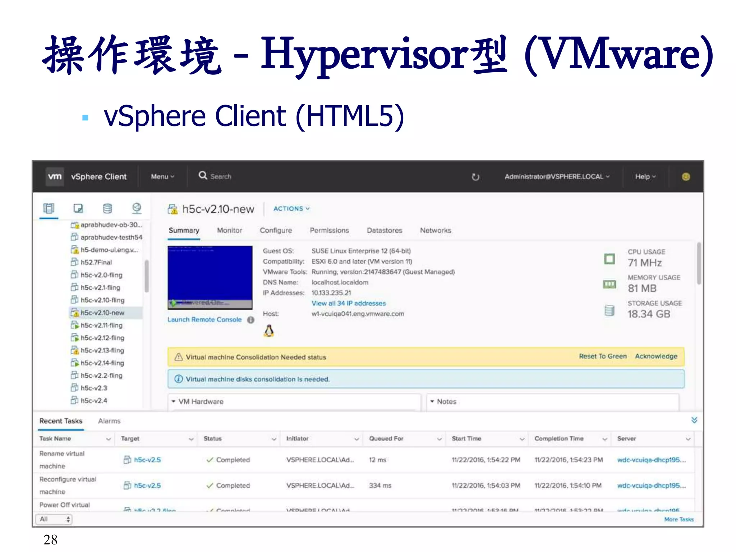Open the Storage inventory view icon
The image size is (736, 552).
click(x=107, y=208)
